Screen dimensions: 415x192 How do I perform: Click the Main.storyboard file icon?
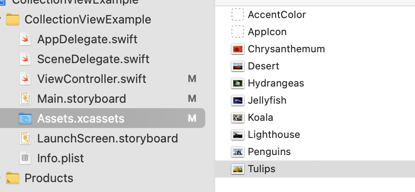25,99
